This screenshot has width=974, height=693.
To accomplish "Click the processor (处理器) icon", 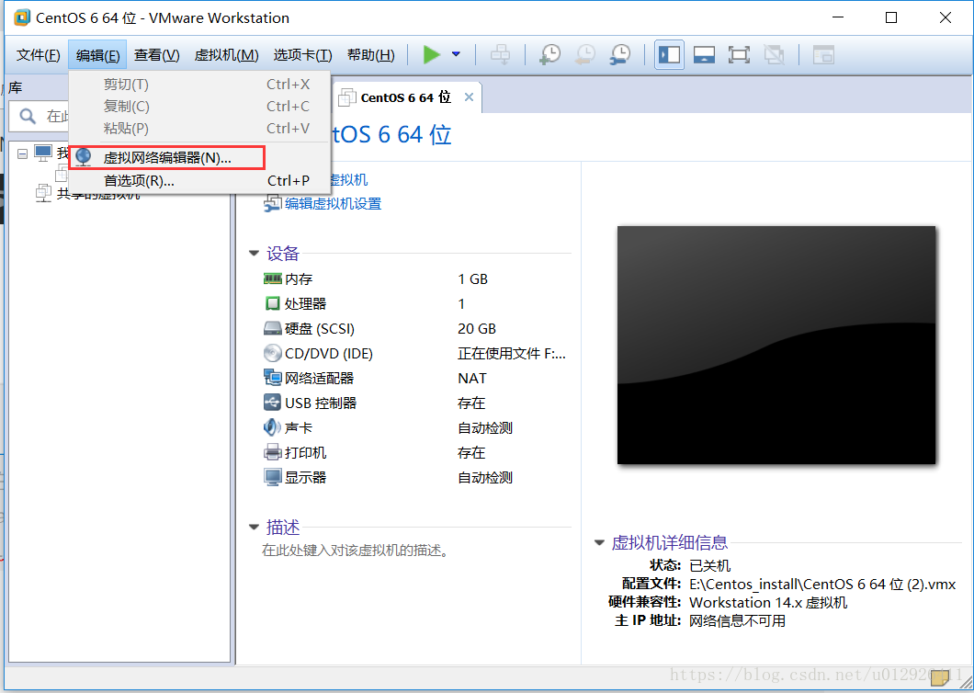I will (x=273, y=303).
